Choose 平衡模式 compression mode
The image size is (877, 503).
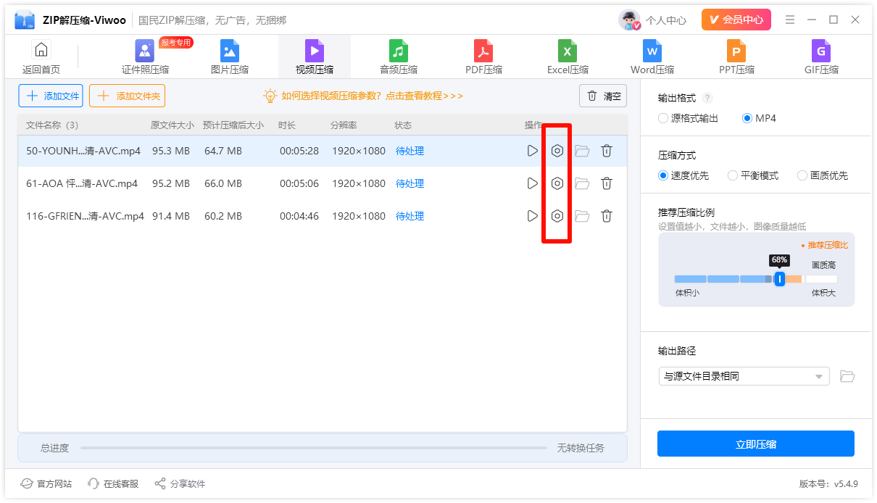point(753,175)
